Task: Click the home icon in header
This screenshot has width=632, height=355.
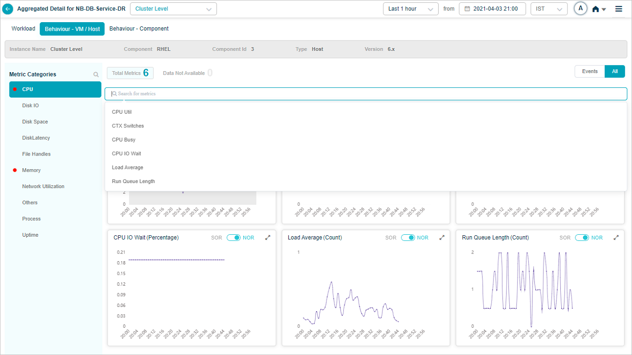Action: (596, 9)
